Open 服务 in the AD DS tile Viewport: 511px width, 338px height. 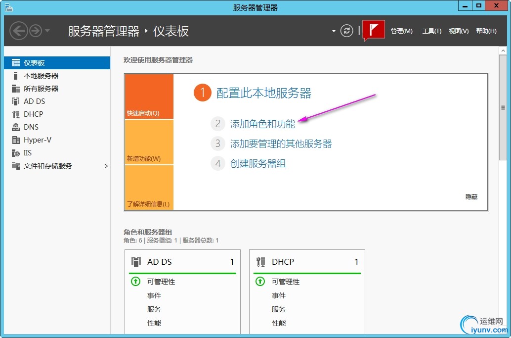pyautogui.click(x=154, y=309)
